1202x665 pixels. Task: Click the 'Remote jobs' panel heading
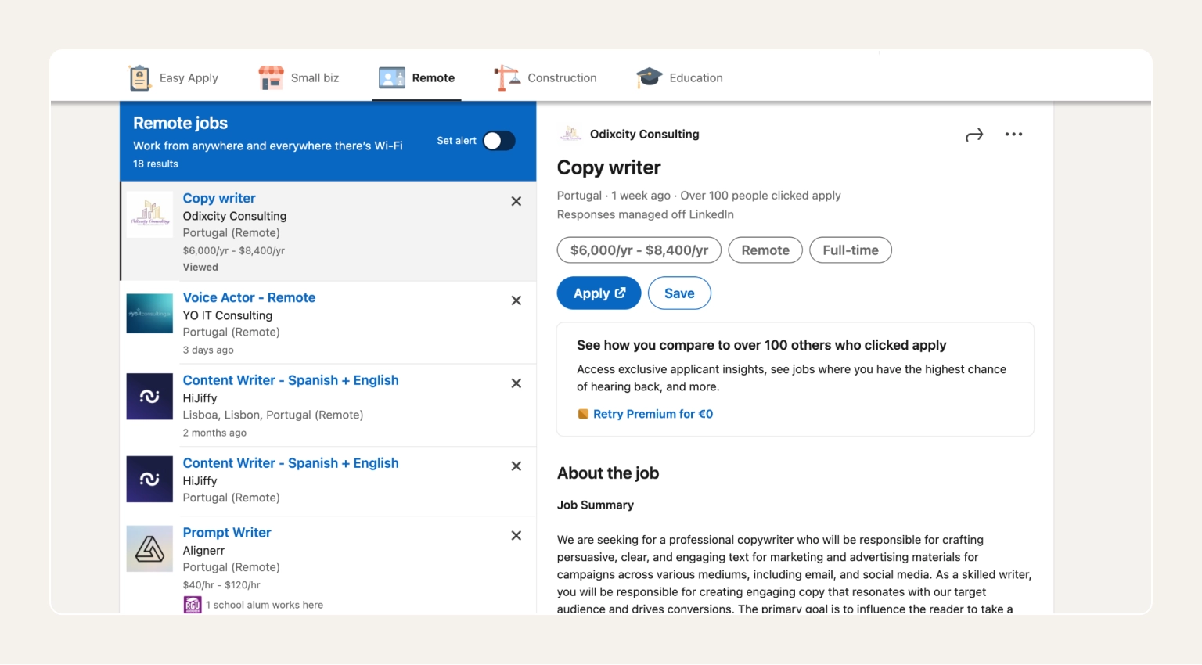pos(180,124)
